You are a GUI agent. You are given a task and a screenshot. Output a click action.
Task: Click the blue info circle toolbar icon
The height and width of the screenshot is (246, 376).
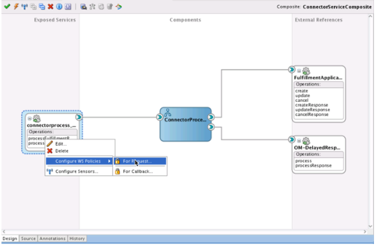pyautogui.click(x=59, y=7)
